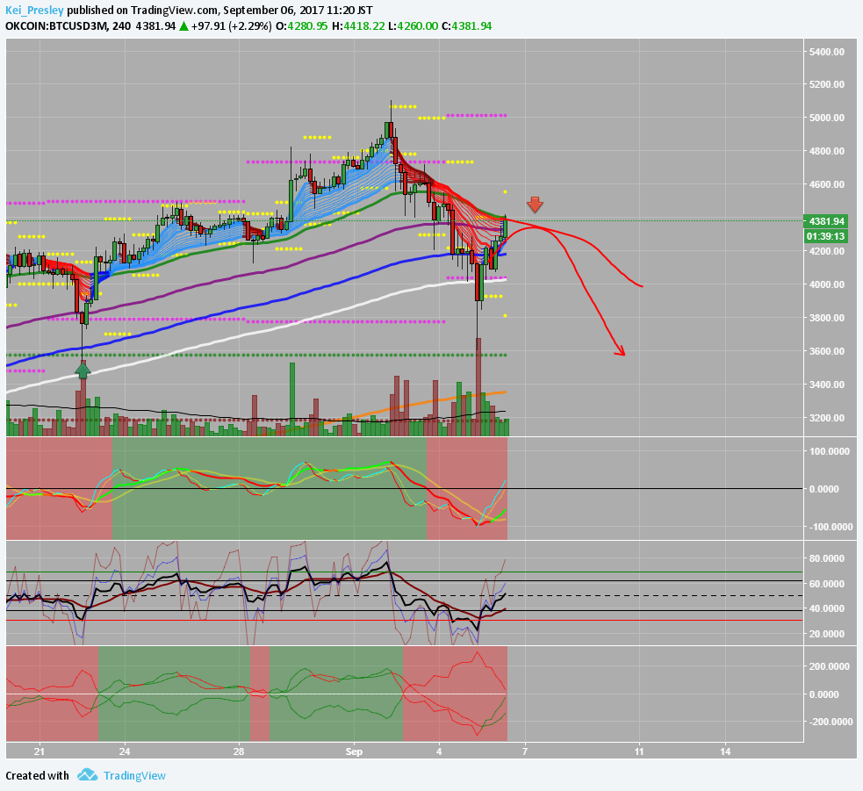863x791 pixels.
Task: Select the 5000.00 price axis label
Action: click(x=827, y=118)
